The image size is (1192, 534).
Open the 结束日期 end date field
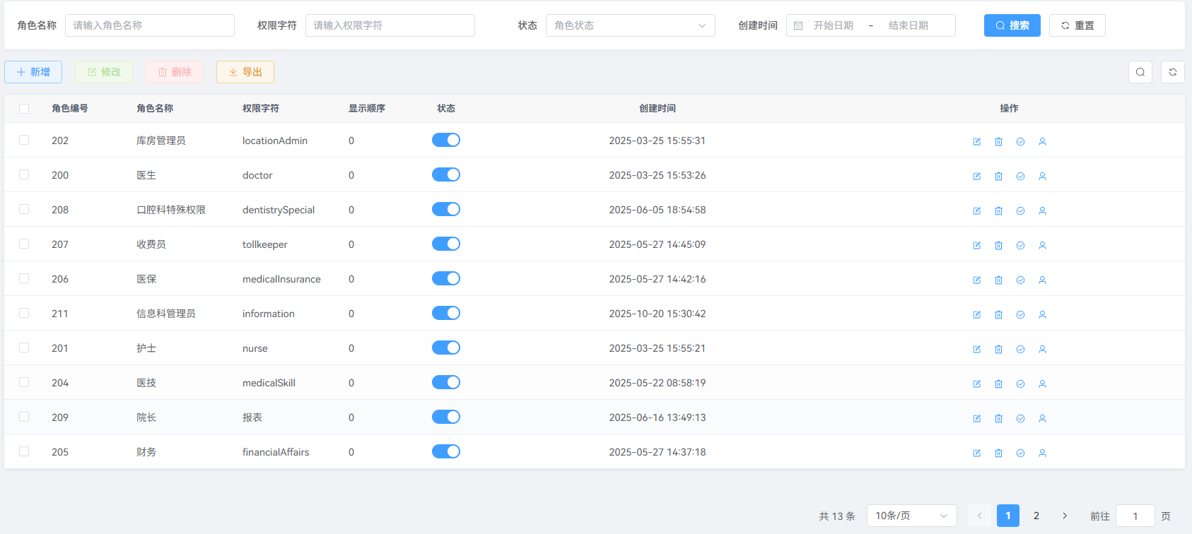[x=908, y=25]
